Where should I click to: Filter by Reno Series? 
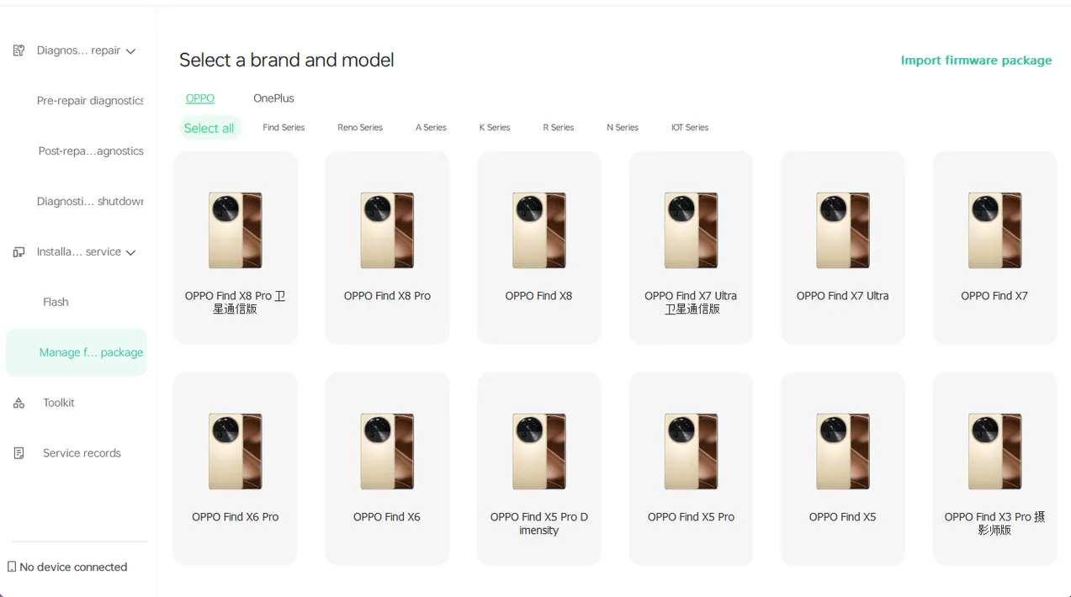click(x=360, y=128)
